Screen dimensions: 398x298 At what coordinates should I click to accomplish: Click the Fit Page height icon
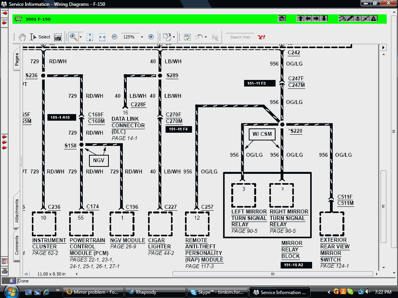(x=90, y=37)
